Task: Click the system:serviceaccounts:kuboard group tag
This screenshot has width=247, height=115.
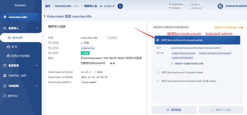Action: click(x=215, y=53)
